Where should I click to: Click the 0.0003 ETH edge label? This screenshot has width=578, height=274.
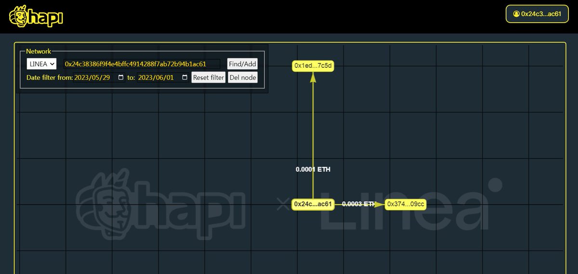point(358,204)
